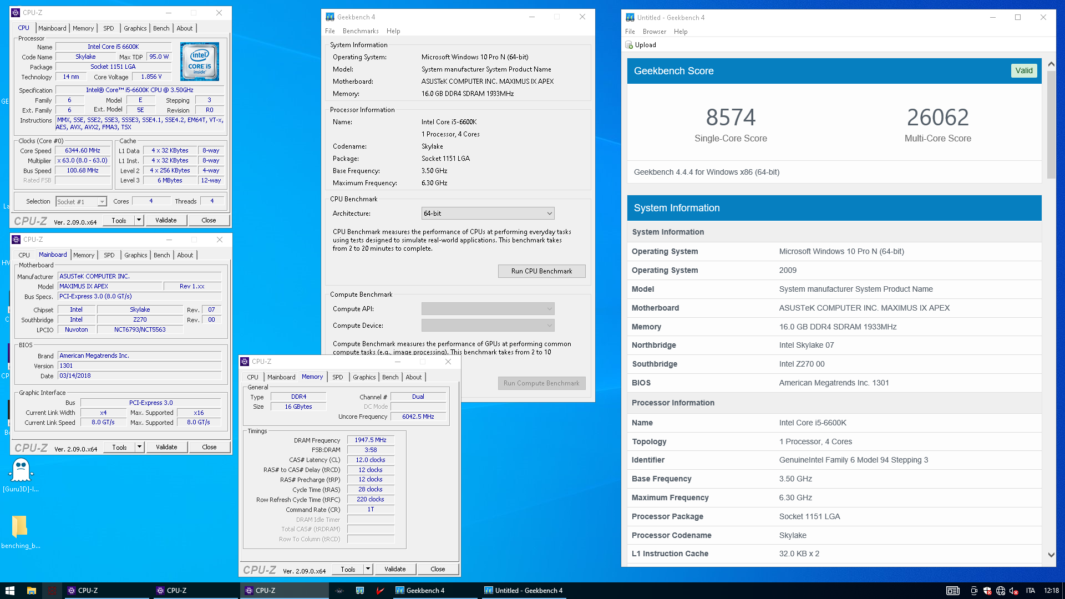Click the BIOS date 03/14/2018 field
1065x599 pixels.
point(140,375)
